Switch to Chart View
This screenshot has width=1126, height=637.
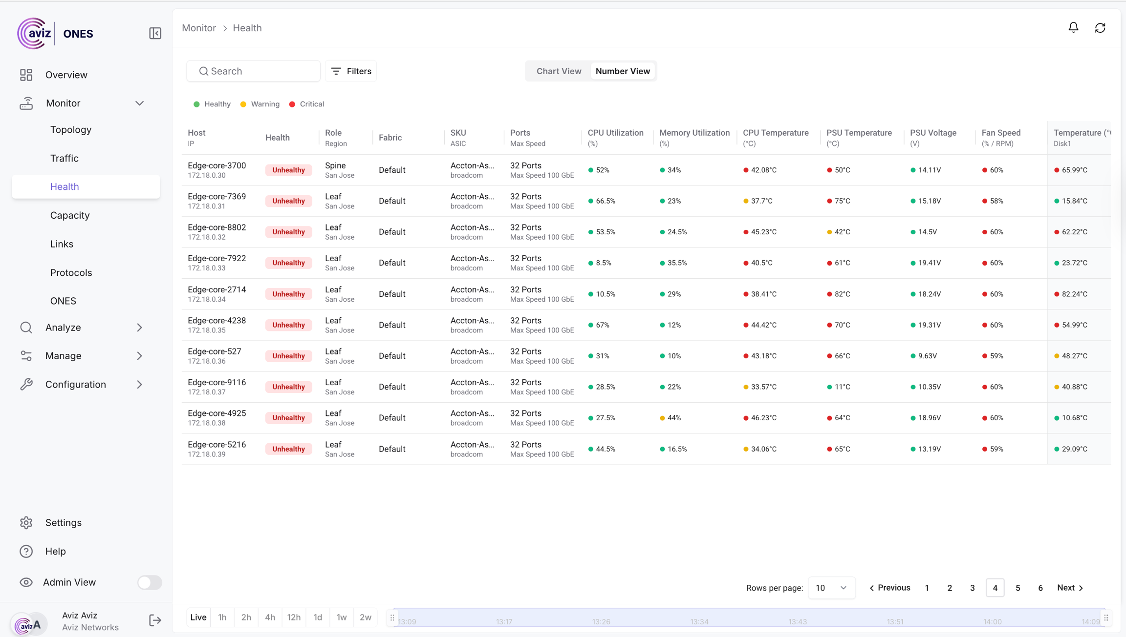(559, 71)
